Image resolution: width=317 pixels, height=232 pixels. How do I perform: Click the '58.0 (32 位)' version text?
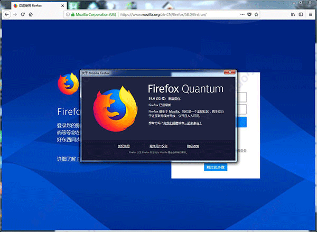[157, 99]
